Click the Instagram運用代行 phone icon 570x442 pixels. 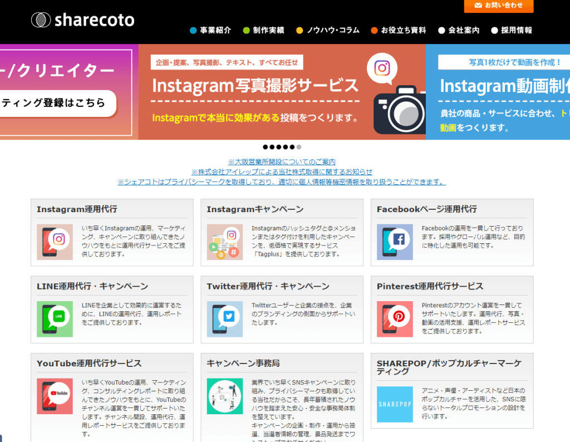[x=55, y=242]
